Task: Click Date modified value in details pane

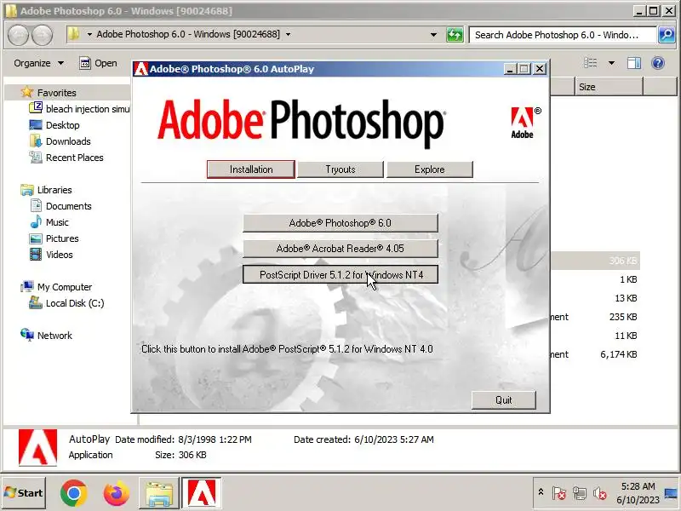Action: [215, 439]
